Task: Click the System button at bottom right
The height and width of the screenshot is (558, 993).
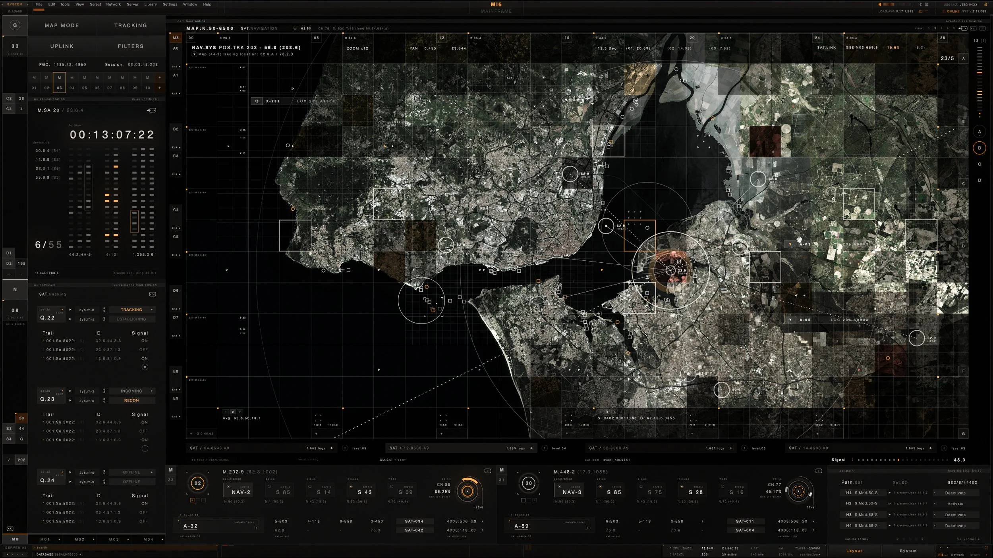Action: click(908, 551)
